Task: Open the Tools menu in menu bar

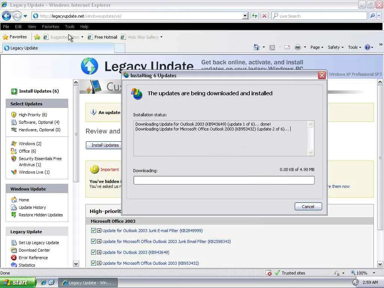Action: pyautogui.click(x=69, y=27)
